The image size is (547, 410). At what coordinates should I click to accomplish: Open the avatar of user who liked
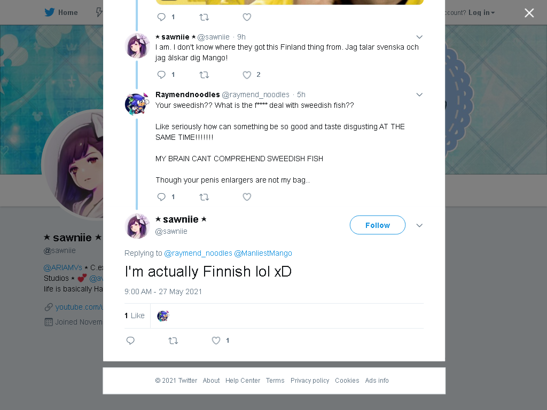[163, 316]
